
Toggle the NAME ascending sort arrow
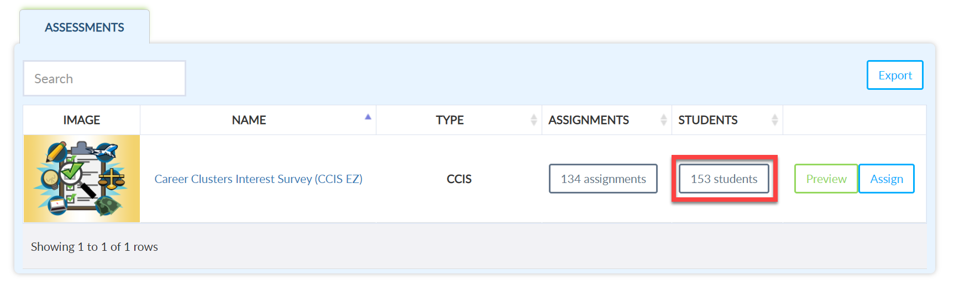pos(368,117)
